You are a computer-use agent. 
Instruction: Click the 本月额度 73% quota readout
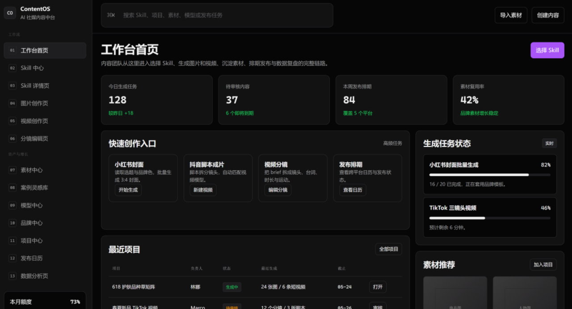[x=45, y=302]
